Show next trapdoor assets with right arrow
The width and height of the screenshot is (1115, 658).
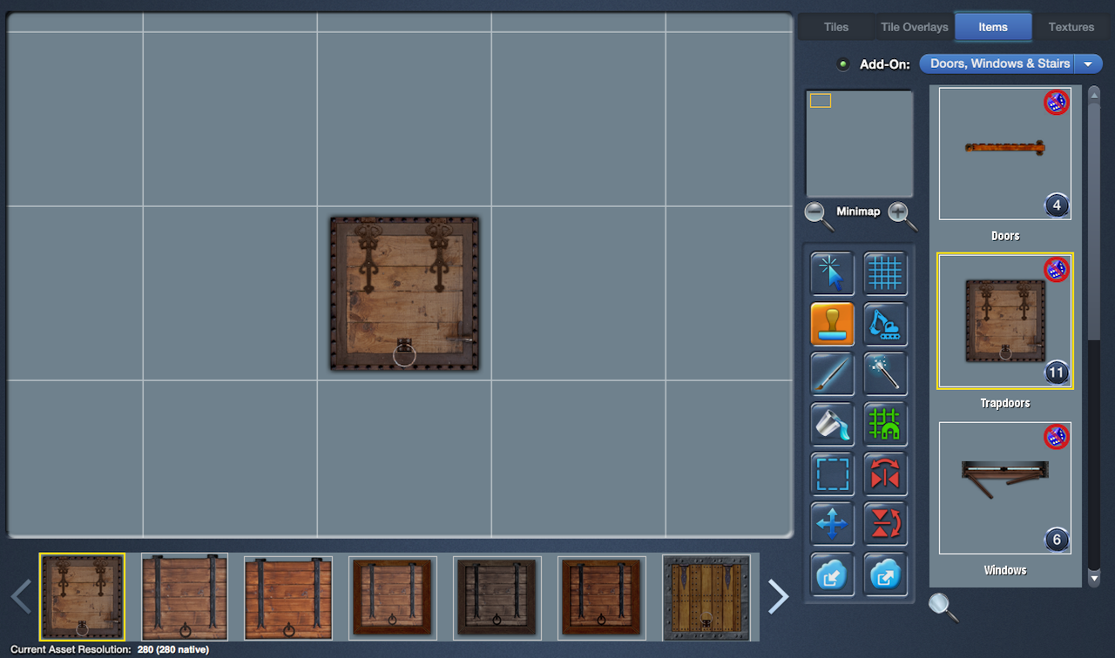click(x=778, y=596)
